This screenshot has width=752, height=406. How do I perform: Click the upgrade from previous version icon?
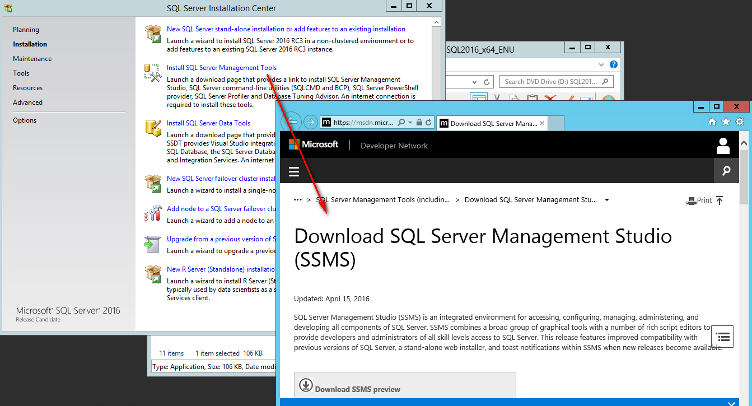tap(153, 243)
